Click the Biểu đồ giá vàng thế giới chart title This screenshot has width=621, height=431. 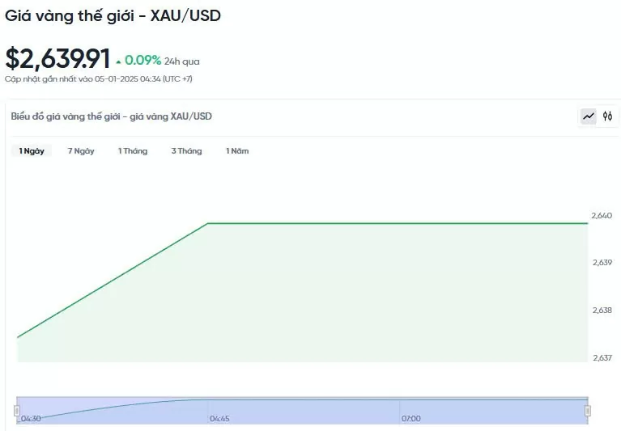point(111,116)
